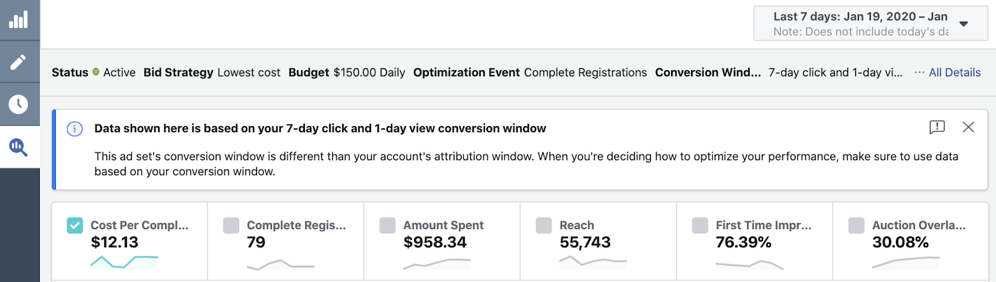This screenshot has height=282, width=996.
Task: Click the green Active status indicator
Action: pos(96,72)
